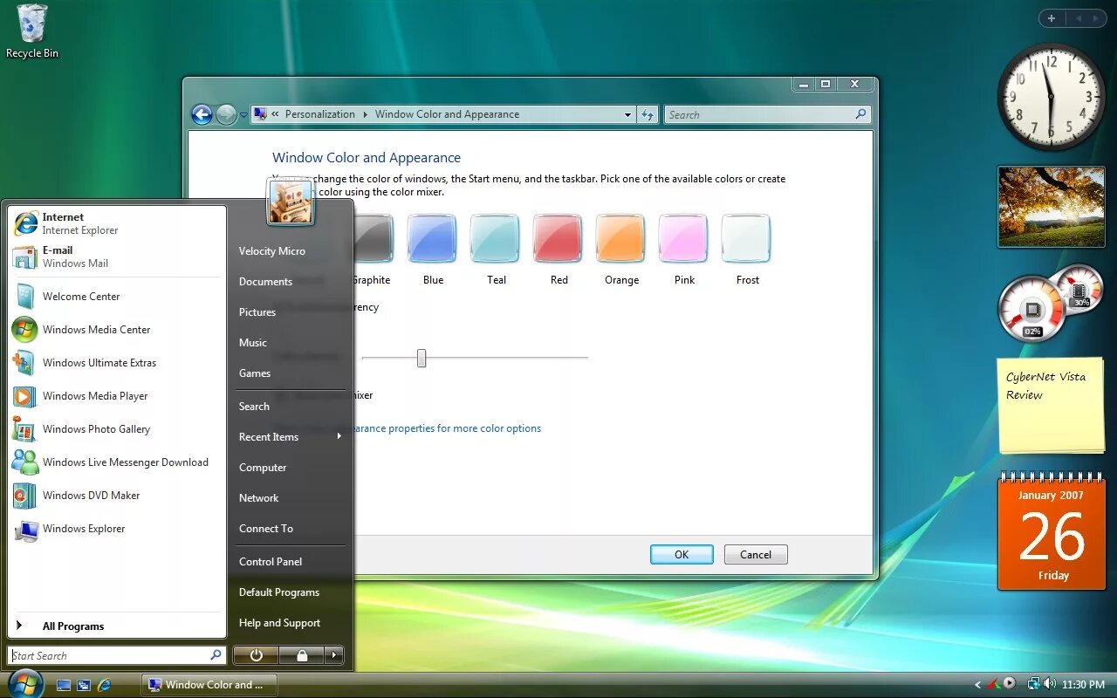Click the address bar refresh button
This screenshot has width=1117, height=698.
tap(648, 114)
